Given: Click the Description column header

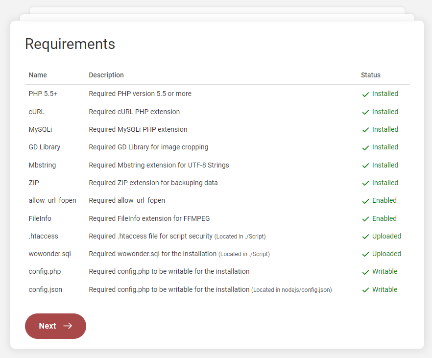Looking at the screenshot, I should click(106, 75).
